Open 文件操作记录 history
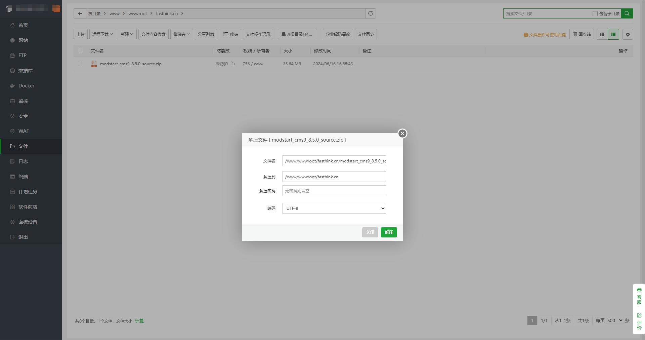Image resolution: width=645 pixels, height=340 pixels. [x=258, y=34]
